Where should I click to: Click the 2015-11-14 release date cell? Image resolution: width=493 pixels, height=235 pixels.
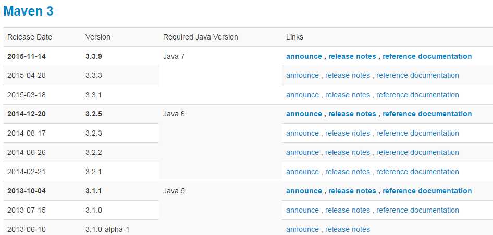[x=27, y=56]
